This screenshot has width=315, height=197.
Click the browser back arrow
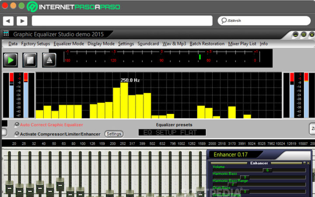(x=8, y=21)
